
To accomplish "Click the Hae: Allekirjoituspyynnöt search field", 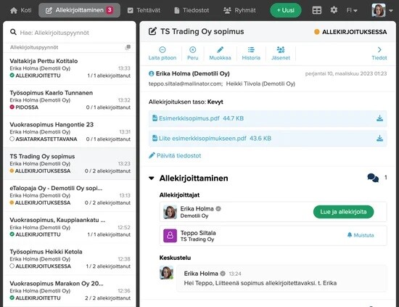I will (x=70, y=33).
